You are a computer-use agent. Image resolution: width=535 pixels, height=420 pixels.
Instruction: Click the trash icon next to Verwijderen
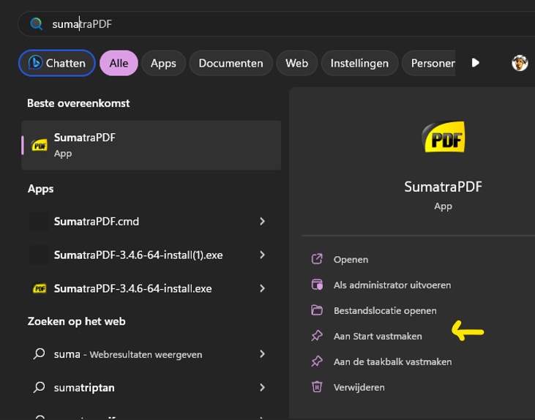tap(317, 387)
